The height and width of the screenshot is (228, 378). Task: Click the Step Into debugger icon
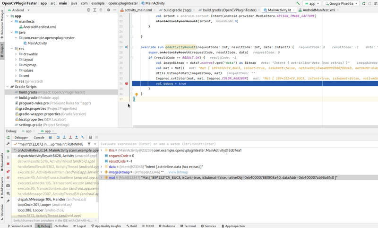click(x=64, y=138)
